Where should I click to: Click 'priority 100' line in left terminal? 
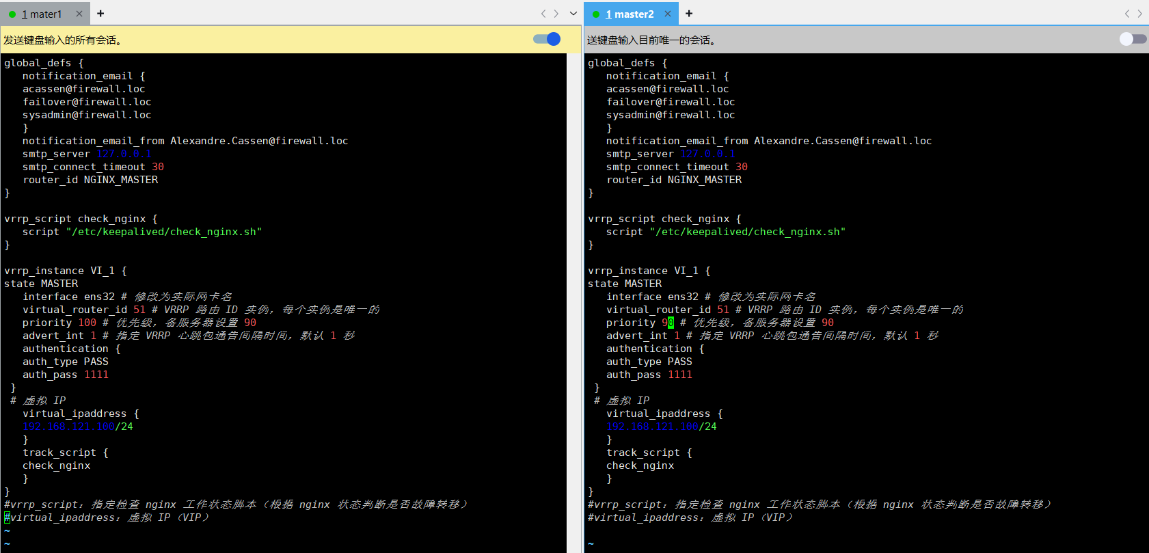coord(139,323)
